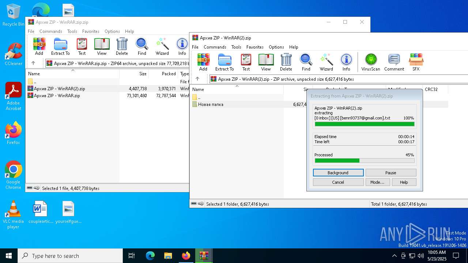This screenshot has width=468, height=263.
Task: Click the taskbar search box
Action: (70, 256)
